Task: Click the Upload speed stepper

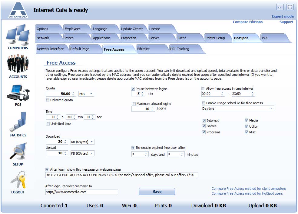Action: coord(65,153)
